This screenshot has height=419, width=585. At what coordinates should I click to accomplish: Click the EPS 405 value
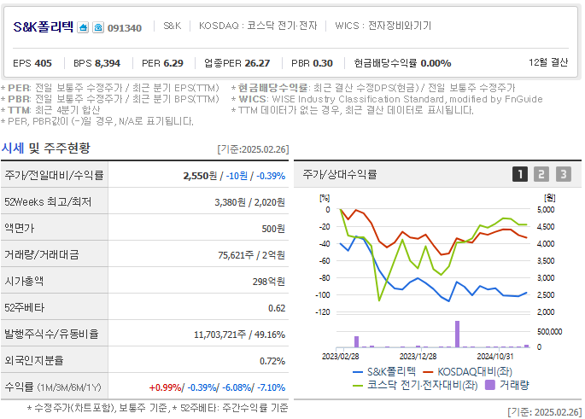click(32, 63)
